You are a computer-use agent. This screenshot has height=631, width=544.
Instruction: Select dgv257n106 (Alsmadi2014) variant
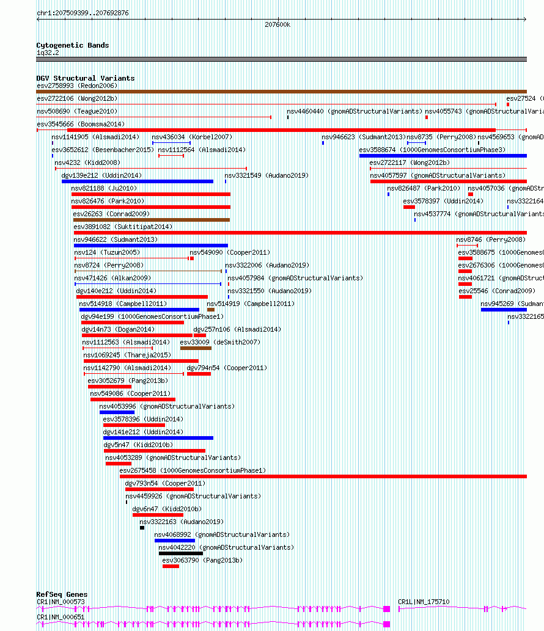(237, 330)
